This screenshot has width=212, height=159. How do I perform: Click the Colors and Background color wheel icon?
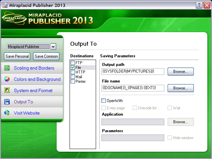(x=7, y=79)
